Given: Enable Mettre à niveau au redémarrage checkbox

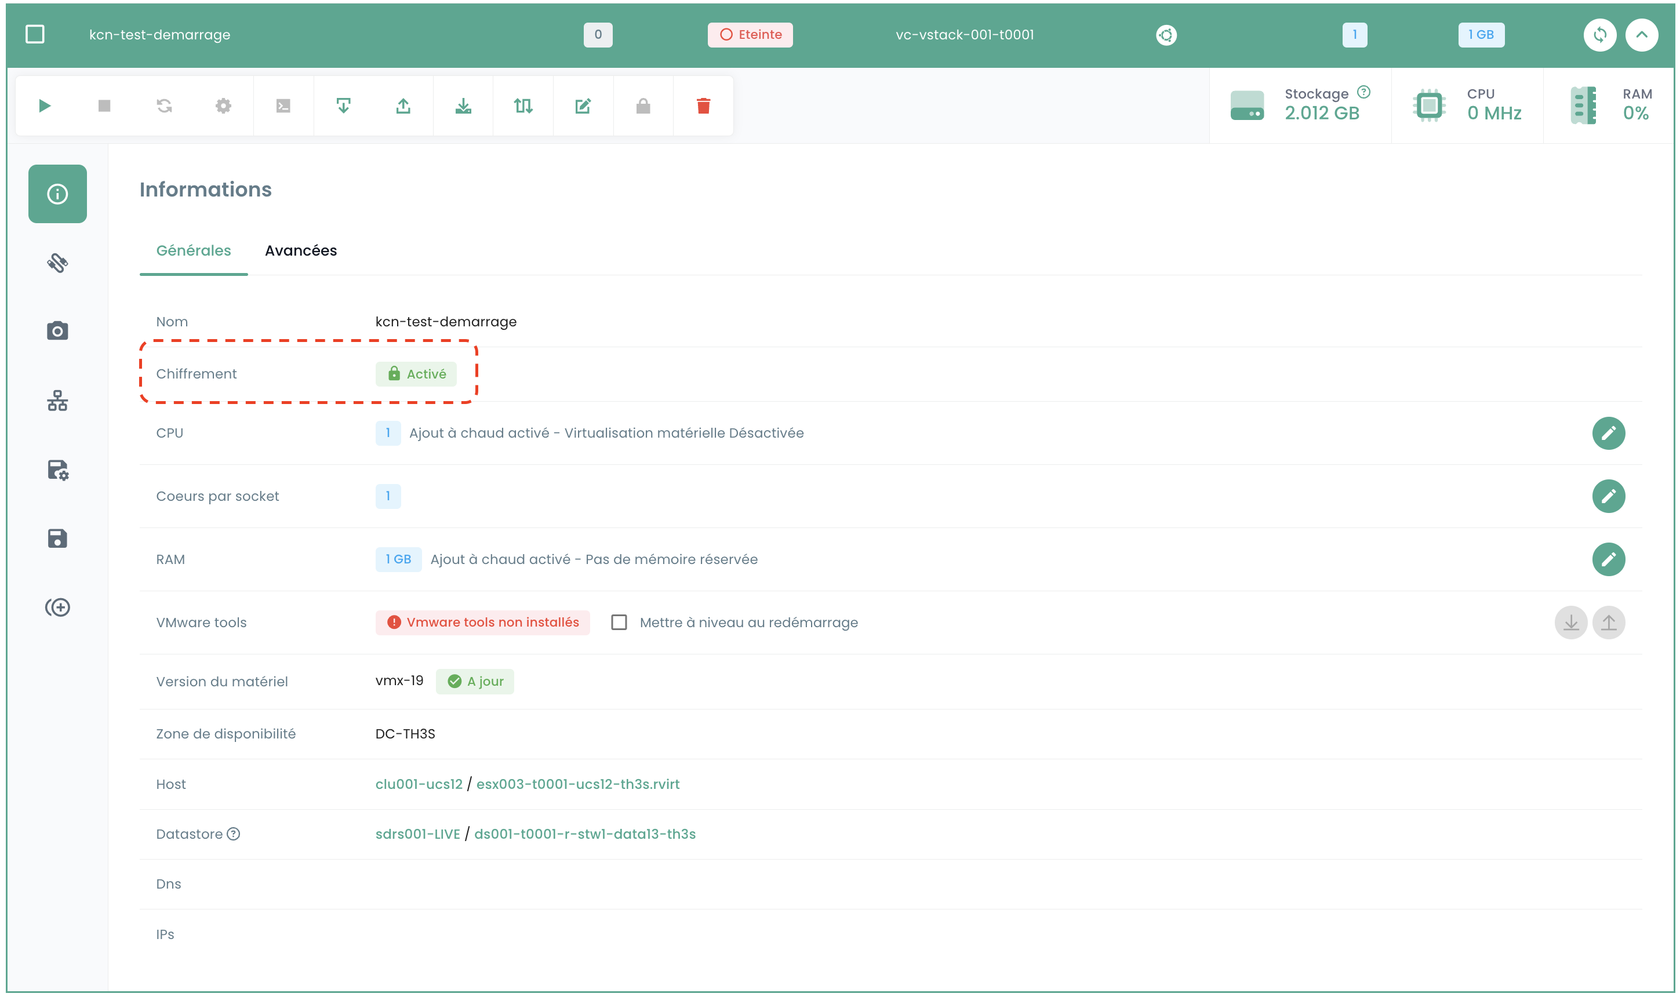Looking at the screenshot, I should click(x=619, y=622).
